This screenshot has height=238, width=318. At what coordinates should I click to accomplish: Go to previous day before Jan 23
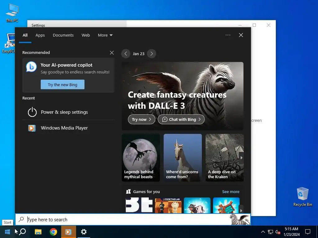tap(126, 54)
